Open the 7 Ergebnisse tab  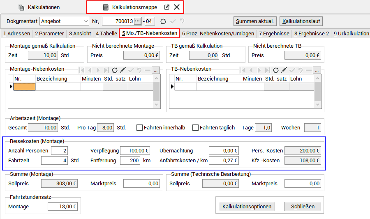coord(274,34)
